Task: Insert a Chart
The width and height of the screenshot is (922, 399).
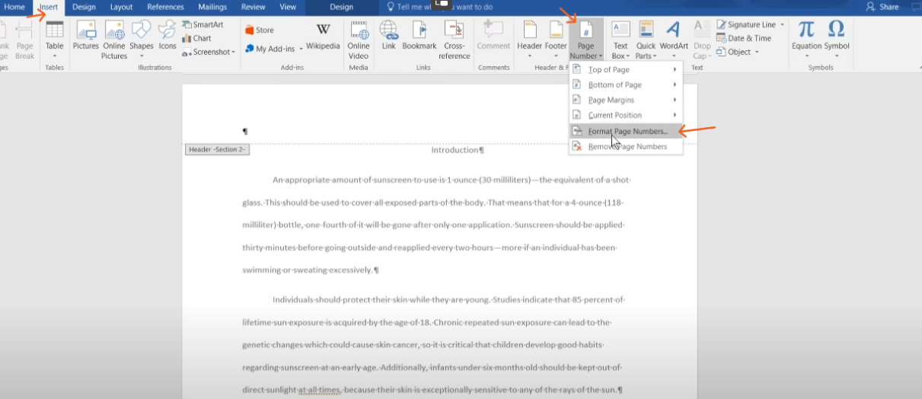Action: (x=196, y=38)
